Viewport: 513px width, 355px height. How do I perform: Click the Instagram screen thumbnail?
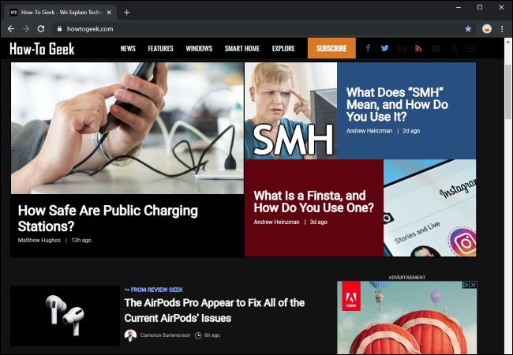point(430,208)
